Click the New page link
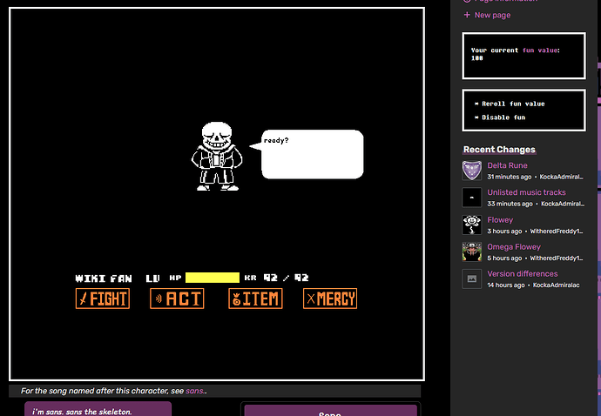601x416 pixels. pos(492,15)
